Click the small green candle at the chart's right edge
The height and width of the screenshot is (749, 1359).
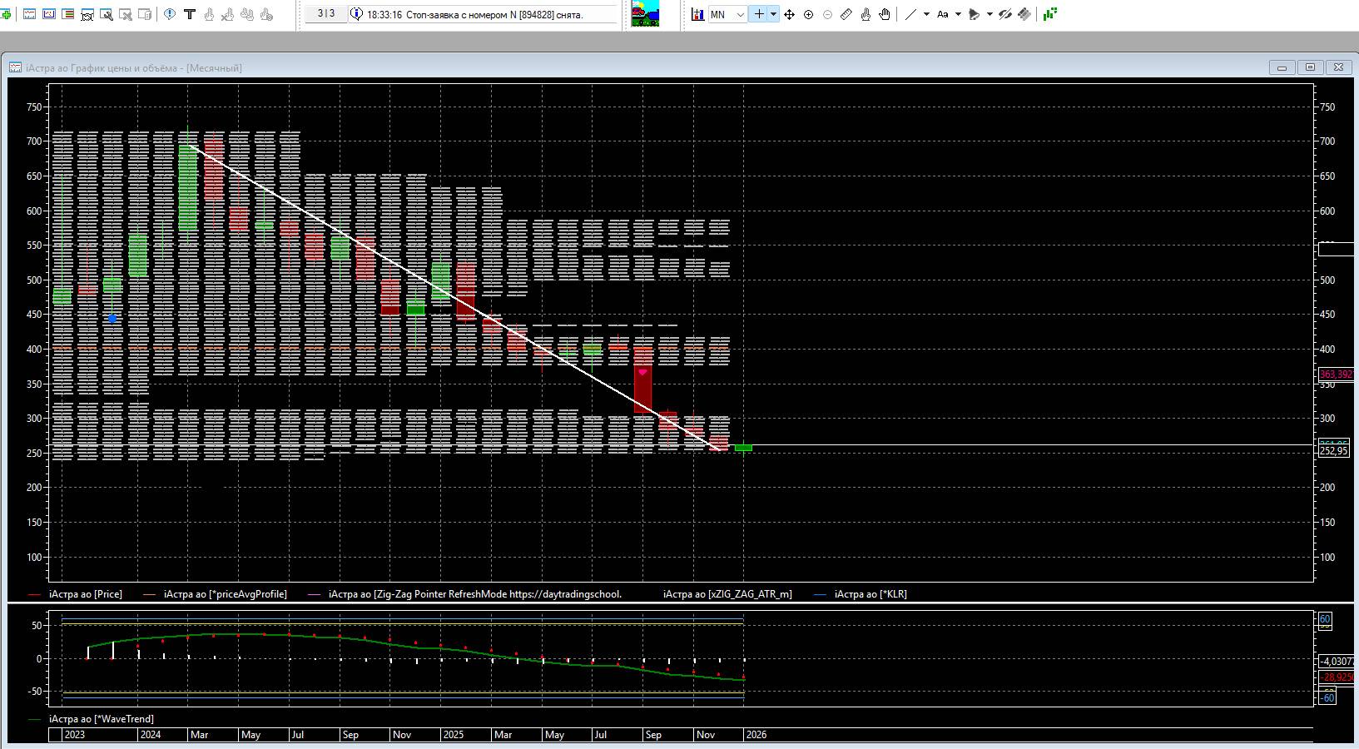(743, 448)
